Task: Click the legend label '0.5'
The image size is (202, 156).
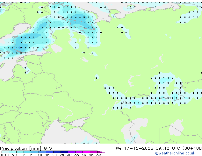Action: click(x=11, y=155)
